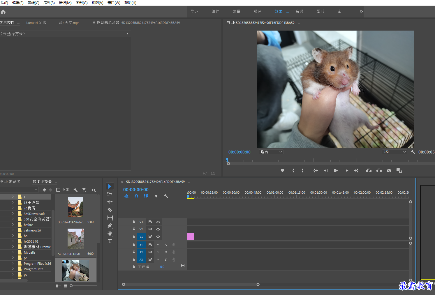Toggle lock on V1 track
Screen dimensions: 435x295
(134, 236)
